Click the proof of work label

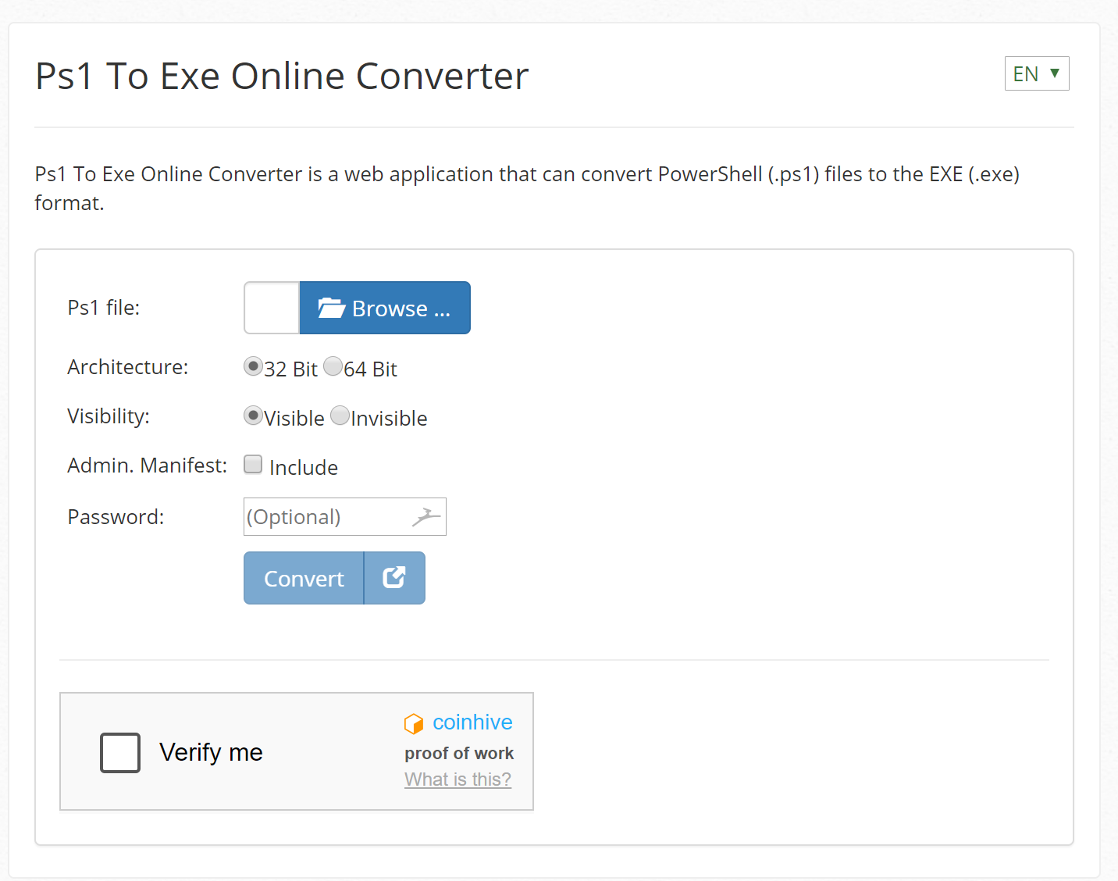pyautogui.click(x=459, y=753)
